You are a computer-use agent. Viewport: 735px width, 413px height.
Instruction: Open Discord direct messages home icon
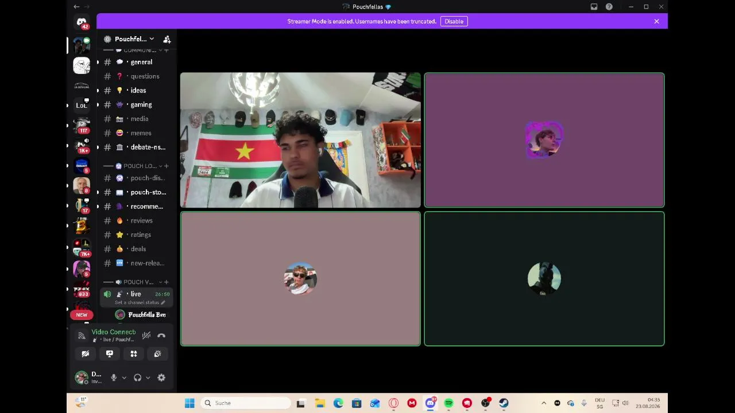point(82,22)
